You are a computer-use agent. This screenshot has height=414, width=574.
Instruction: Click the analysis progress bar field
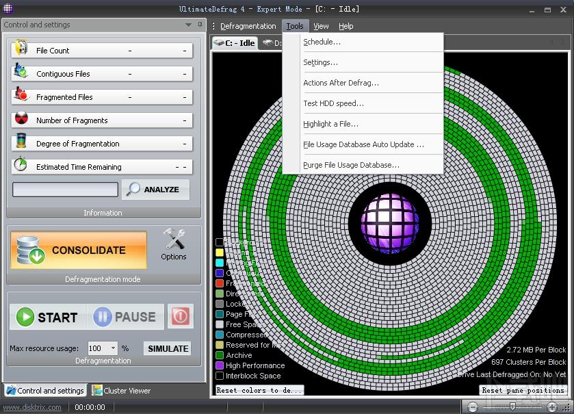65,190
